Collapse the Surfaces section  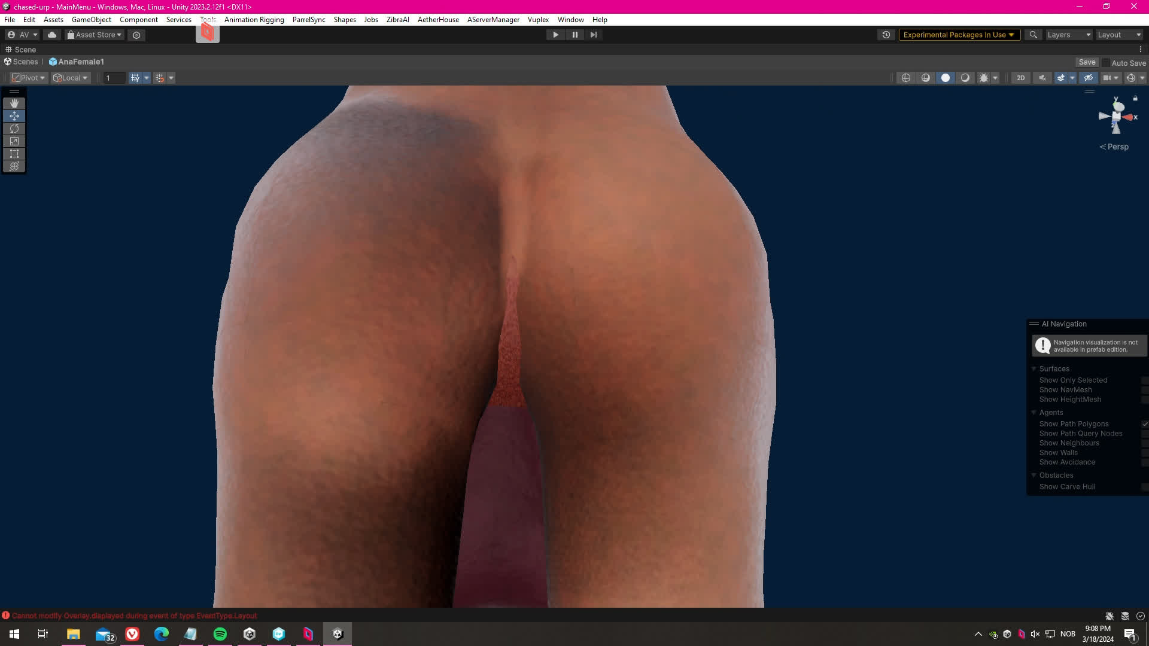click(x=1034, y=369)
